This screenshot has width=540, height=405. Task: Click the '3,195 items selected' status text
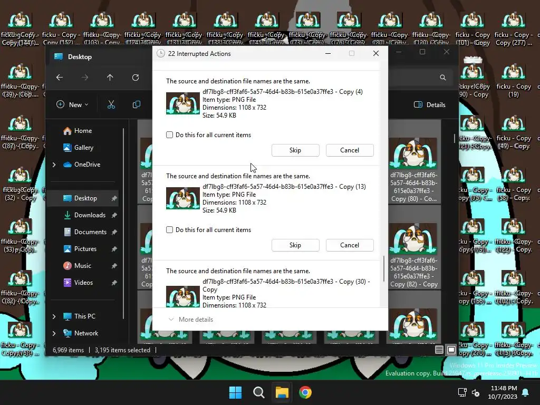pyautogui.click(x=122, y=350)
